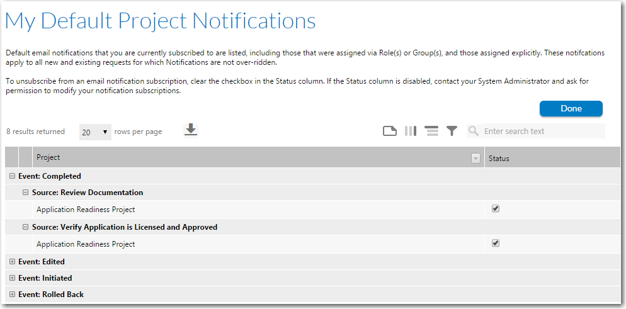The height and width of the screenshot is (309, 626).
Task: Open the rows per page dropdown
Action: point(95,132)
